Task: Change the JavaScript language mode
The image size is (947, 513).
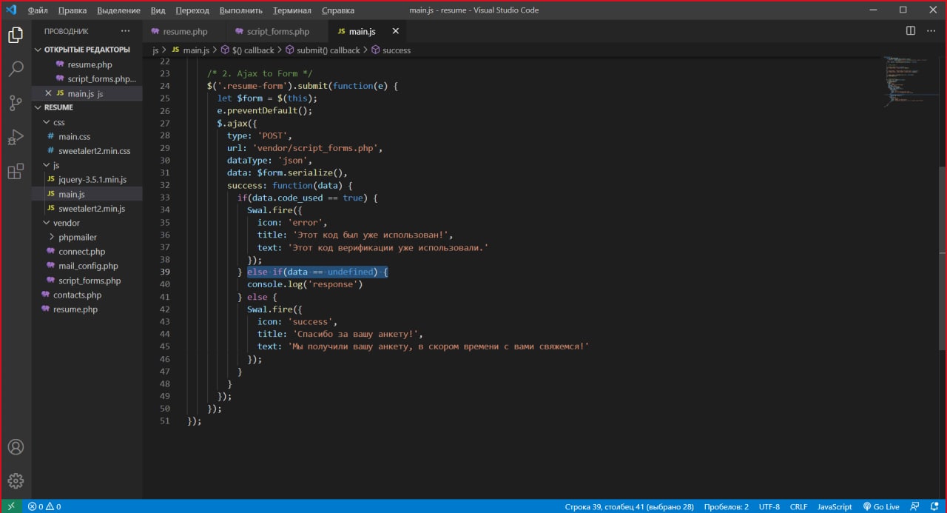Action: 835,506
